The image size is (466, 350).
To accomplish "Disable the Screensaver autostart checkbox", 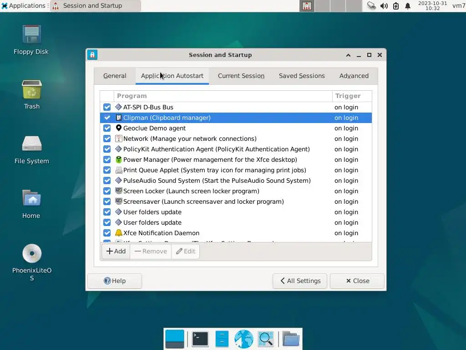I will coord(107,201).
